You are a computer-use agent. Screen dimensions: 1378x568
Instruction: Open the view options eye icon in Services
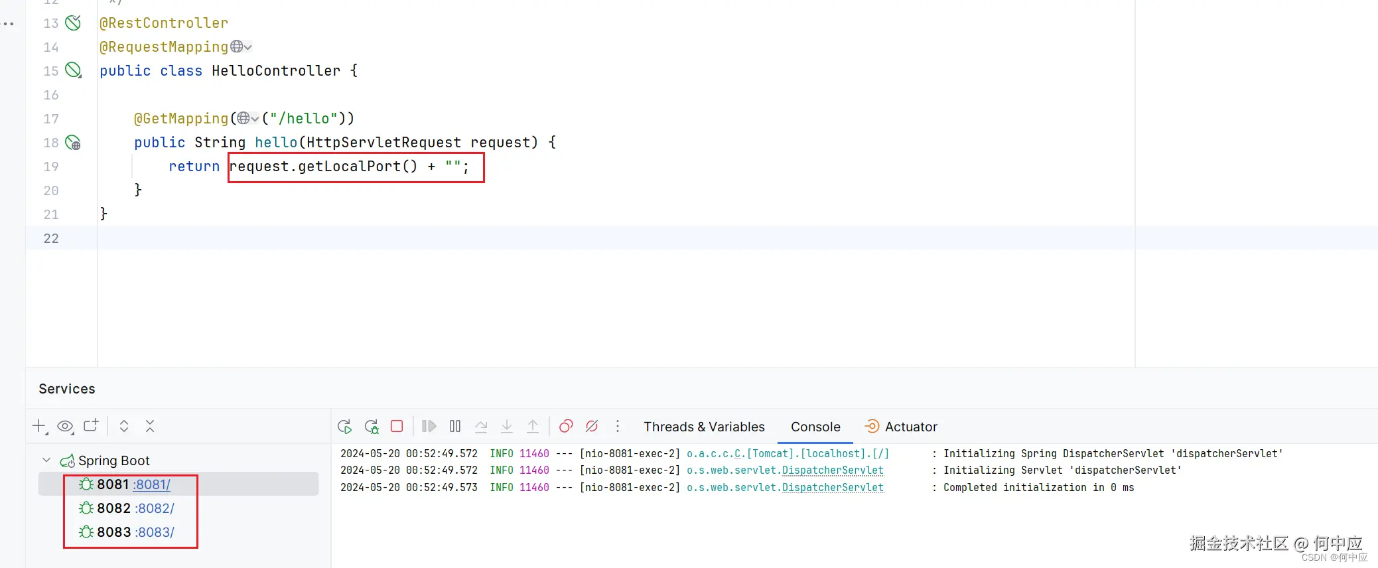(65, 427)
